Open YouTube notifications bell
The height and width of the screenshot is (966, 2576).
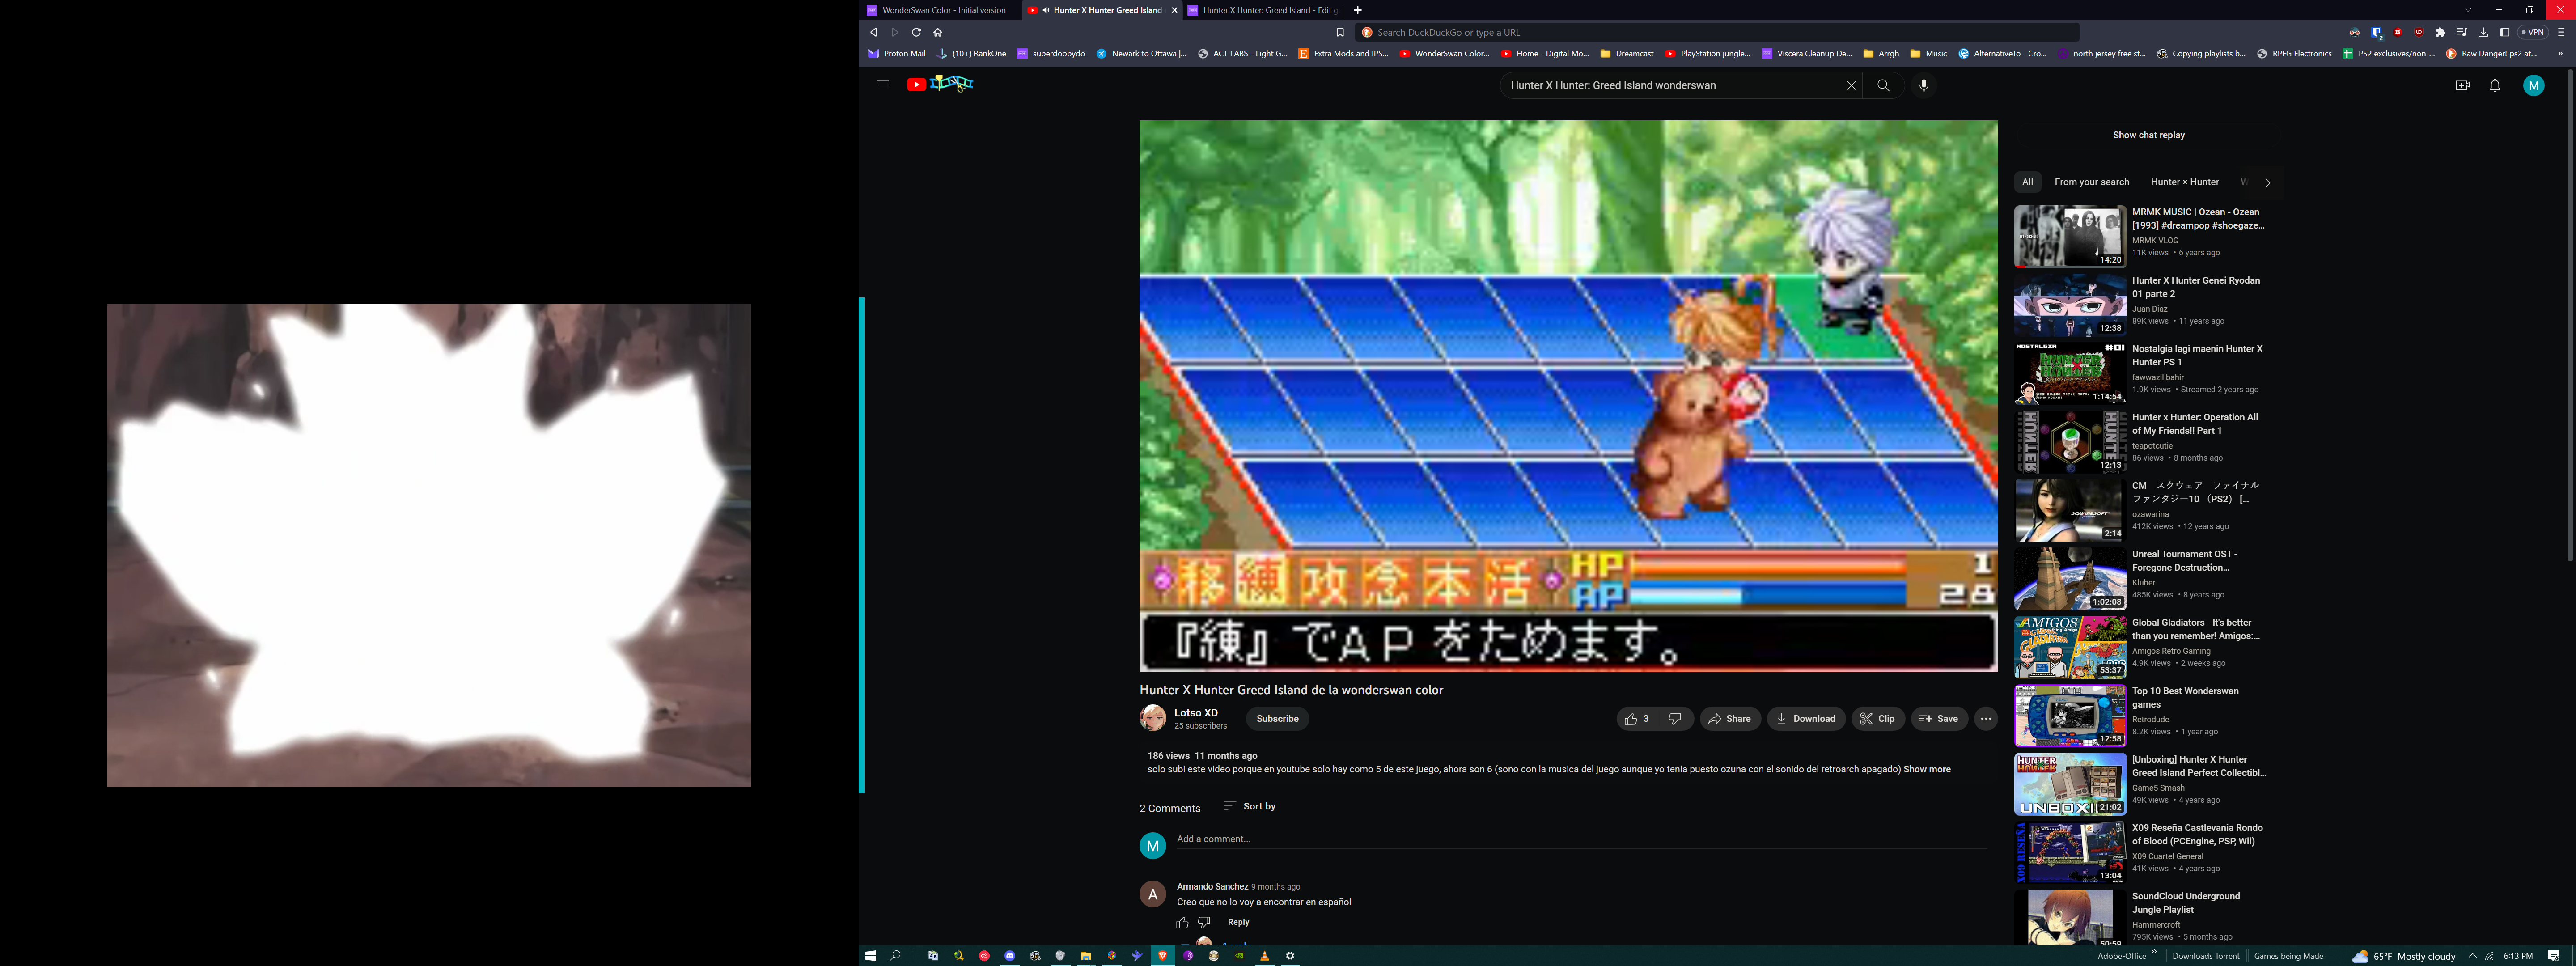click(2494, 85)
